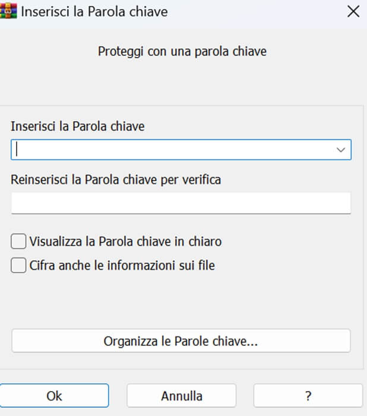Screen dimensions: 367x416
Task: Click the 'Inserisci la Parola chiave' field label
Action: coord(78,126)
